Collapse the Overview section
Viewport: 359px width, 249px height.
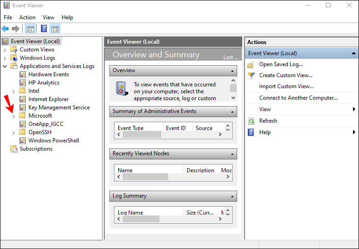[233, 71]
